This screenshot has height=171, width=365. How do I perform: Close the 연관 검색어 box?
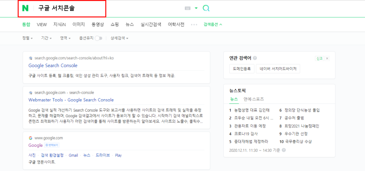click(x=327, y=58)
